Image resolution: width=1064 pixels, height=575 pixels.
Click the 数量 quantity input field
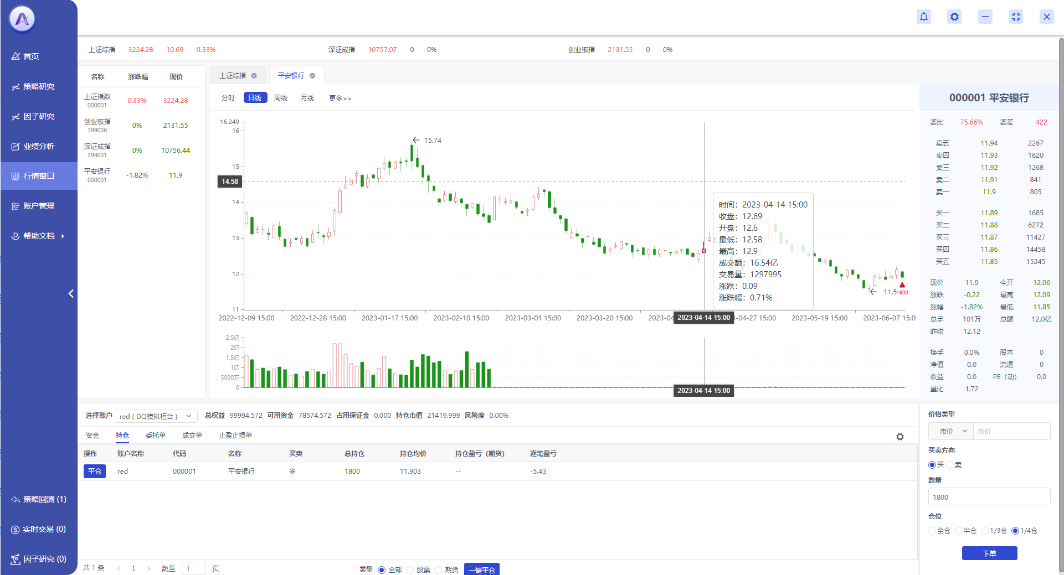989,497
